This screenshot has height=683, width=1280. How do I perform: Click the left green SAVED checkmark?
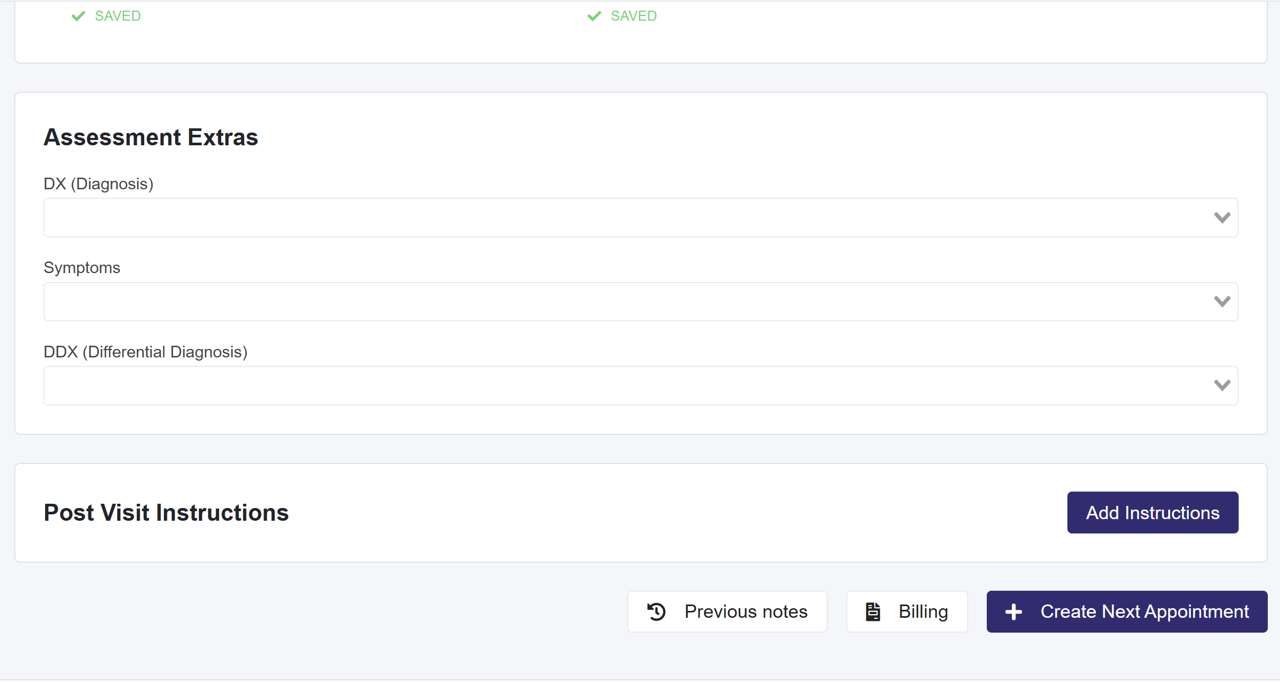[78, 16]
